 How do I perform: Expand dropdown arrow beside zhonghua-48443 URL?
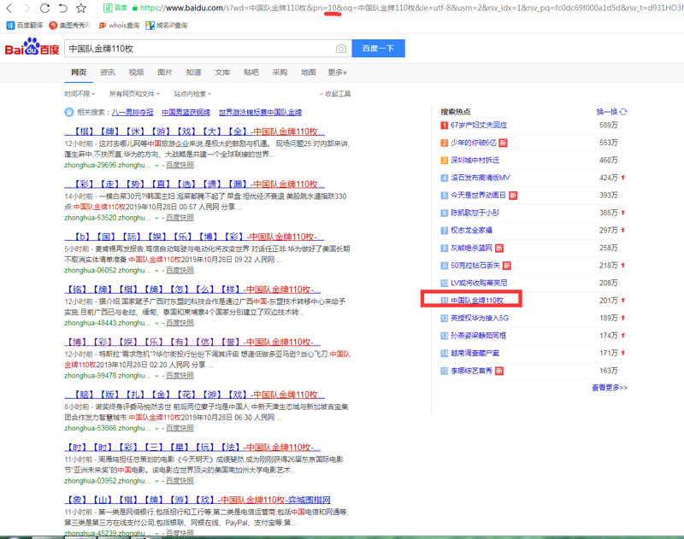point(156,324)
